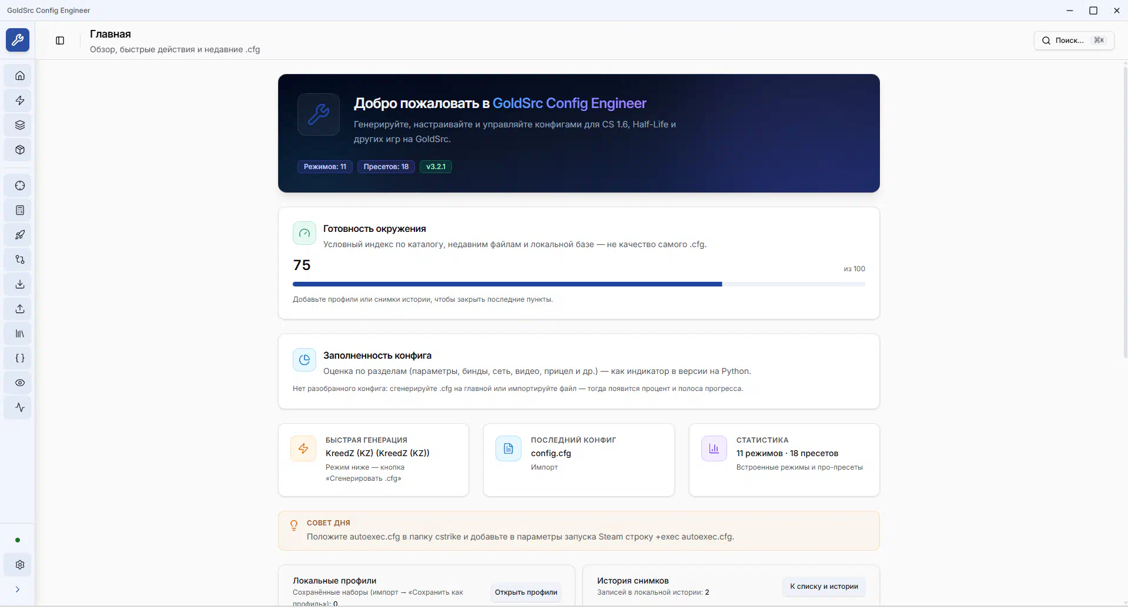Click the environment readiness progress bar
1128x607 pixels.
(578, 284)
